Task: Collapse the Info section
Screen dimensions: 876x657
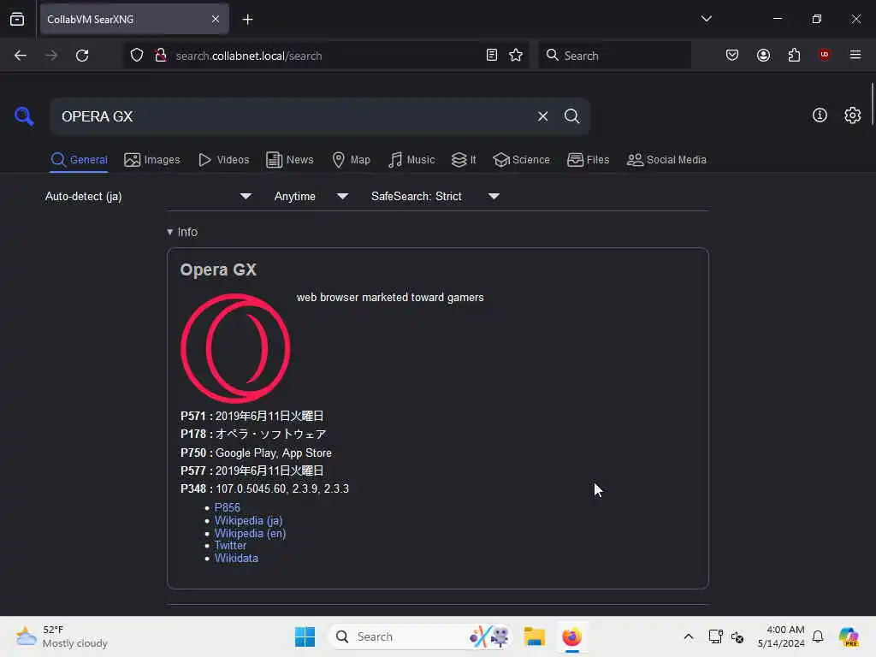Action: click(182, 232)
